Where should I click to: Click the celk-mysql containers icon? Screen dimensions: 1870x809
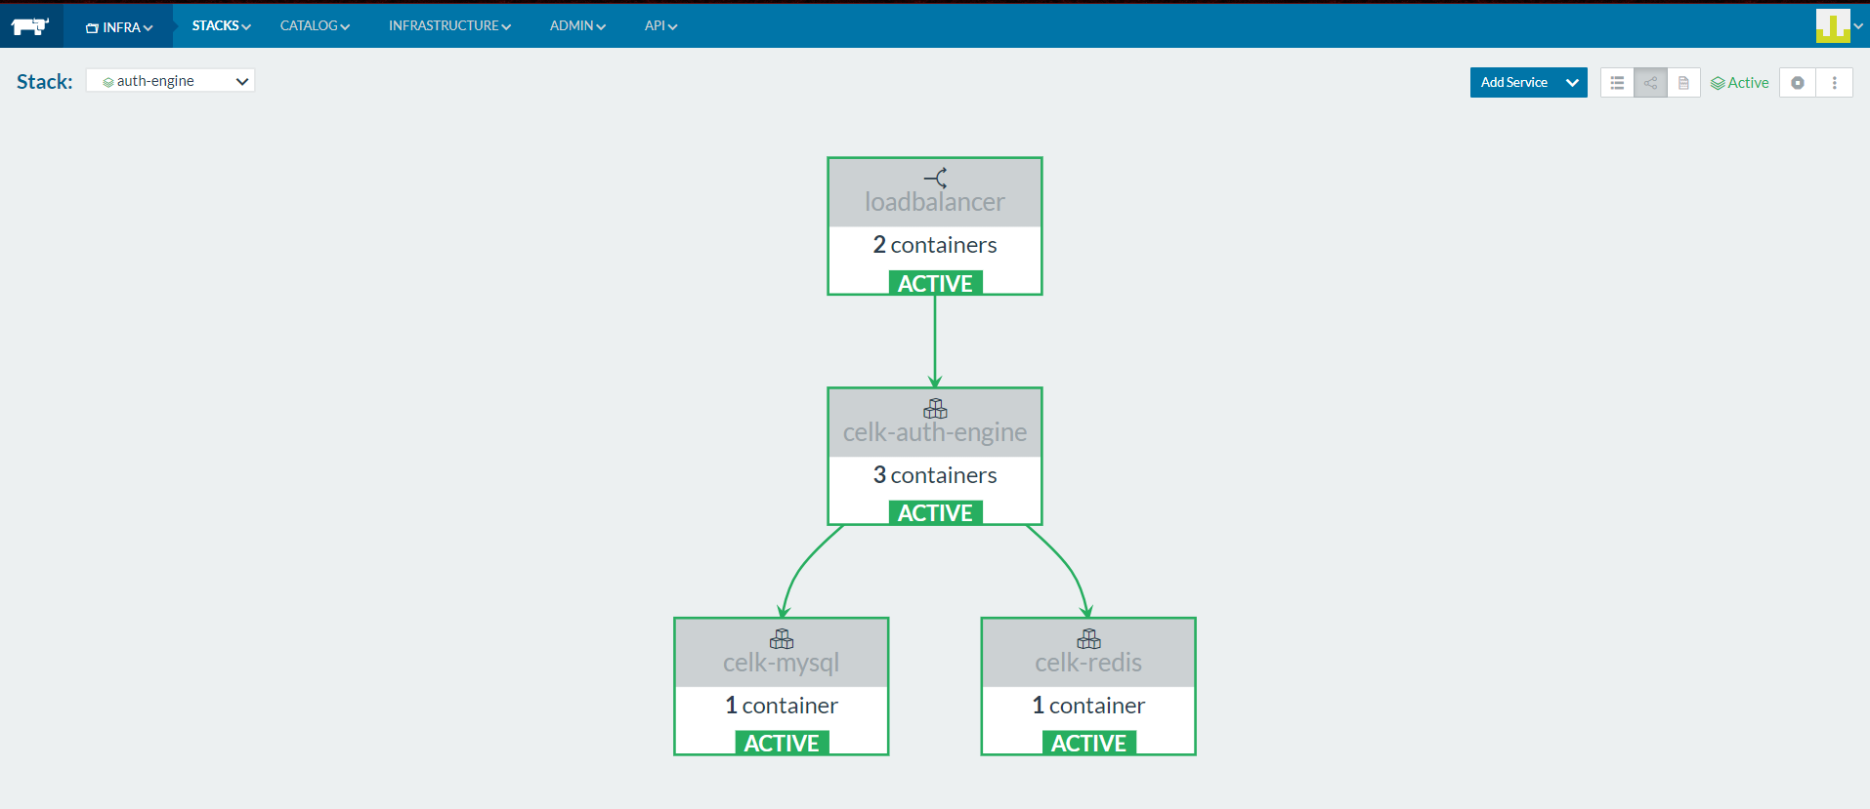(782, 638)
